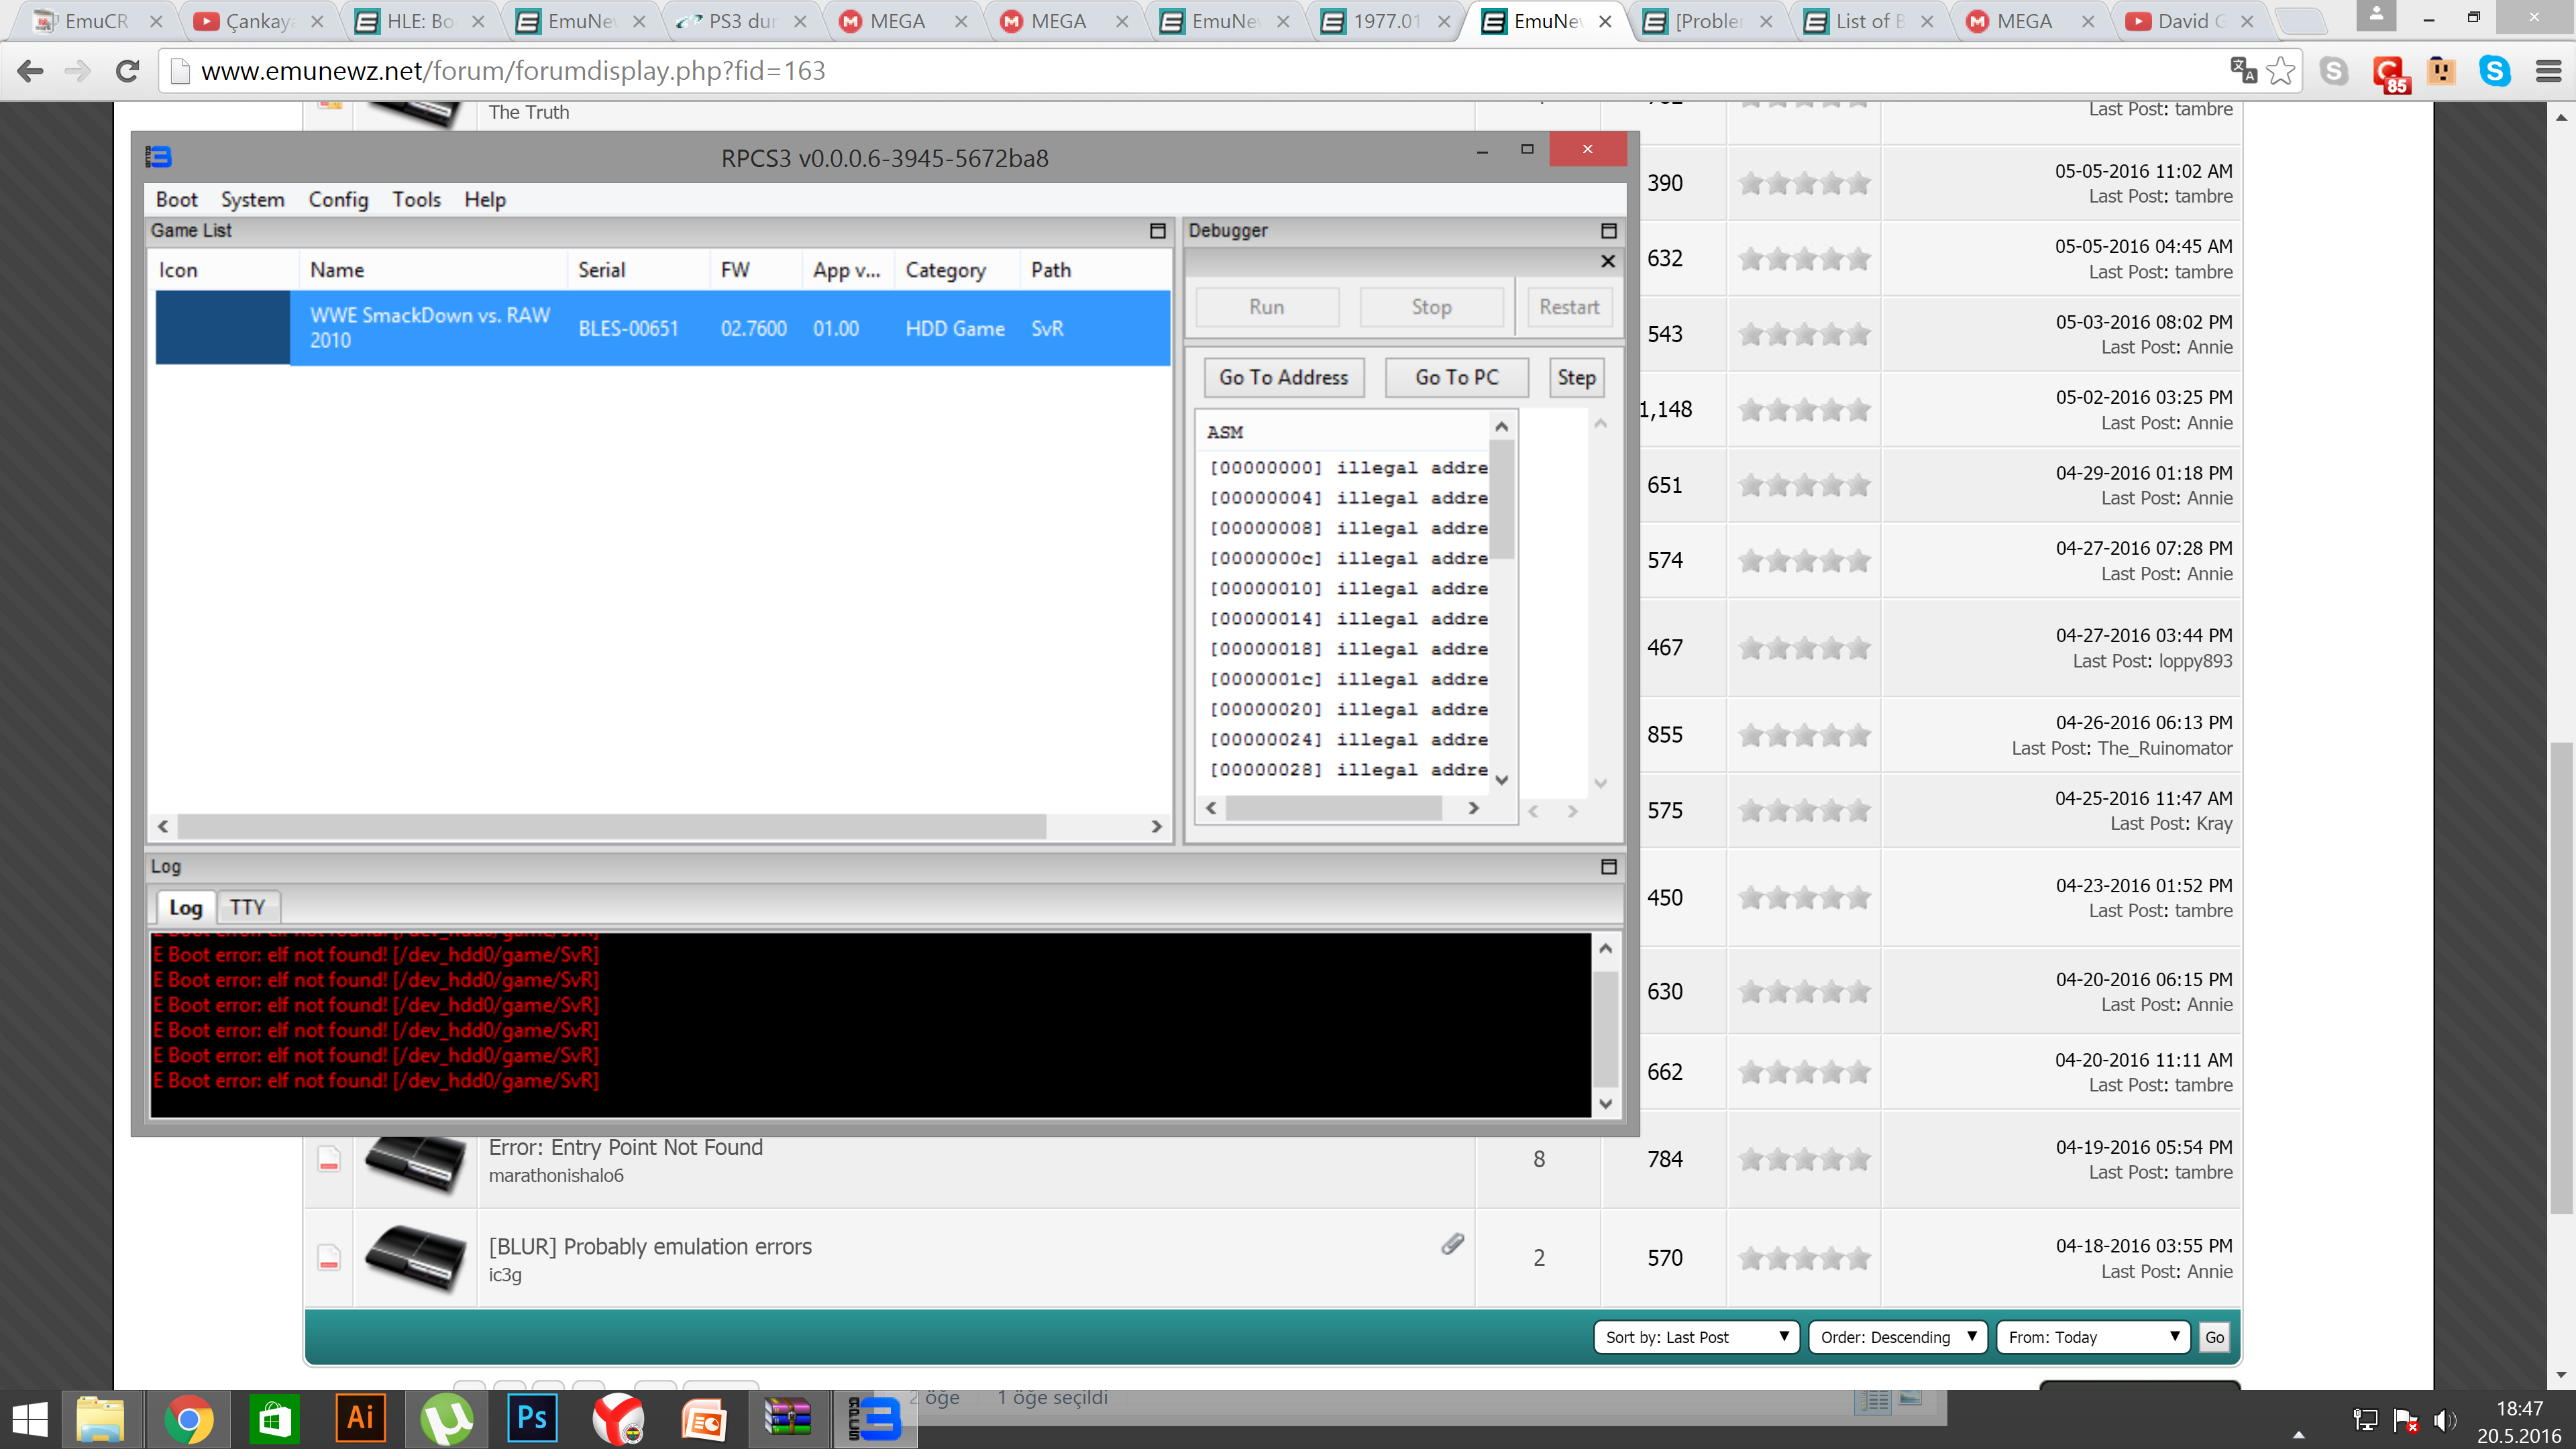Open the Windows Start menu
This screenshot has width=2576, height=1449.
pos(30,1419)
